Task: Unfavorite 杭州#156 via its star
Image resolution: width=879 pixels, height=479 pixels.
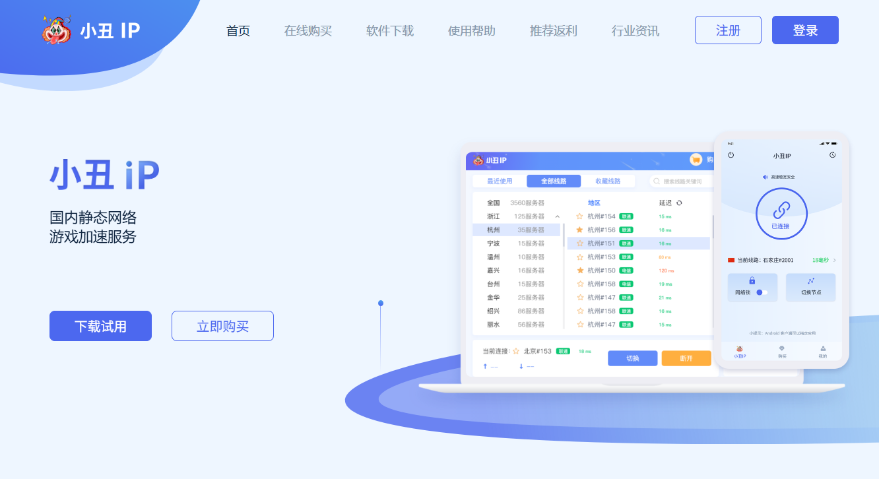Action: (x=580, y=230)
